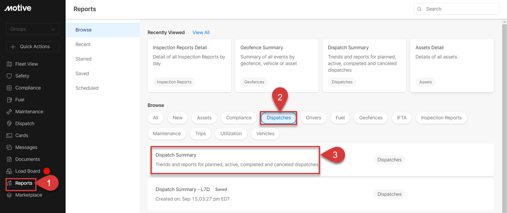Click the Fuel pump icon
Image resolution: width=507 pixels, height=213 pixels.
coord(10,100)
